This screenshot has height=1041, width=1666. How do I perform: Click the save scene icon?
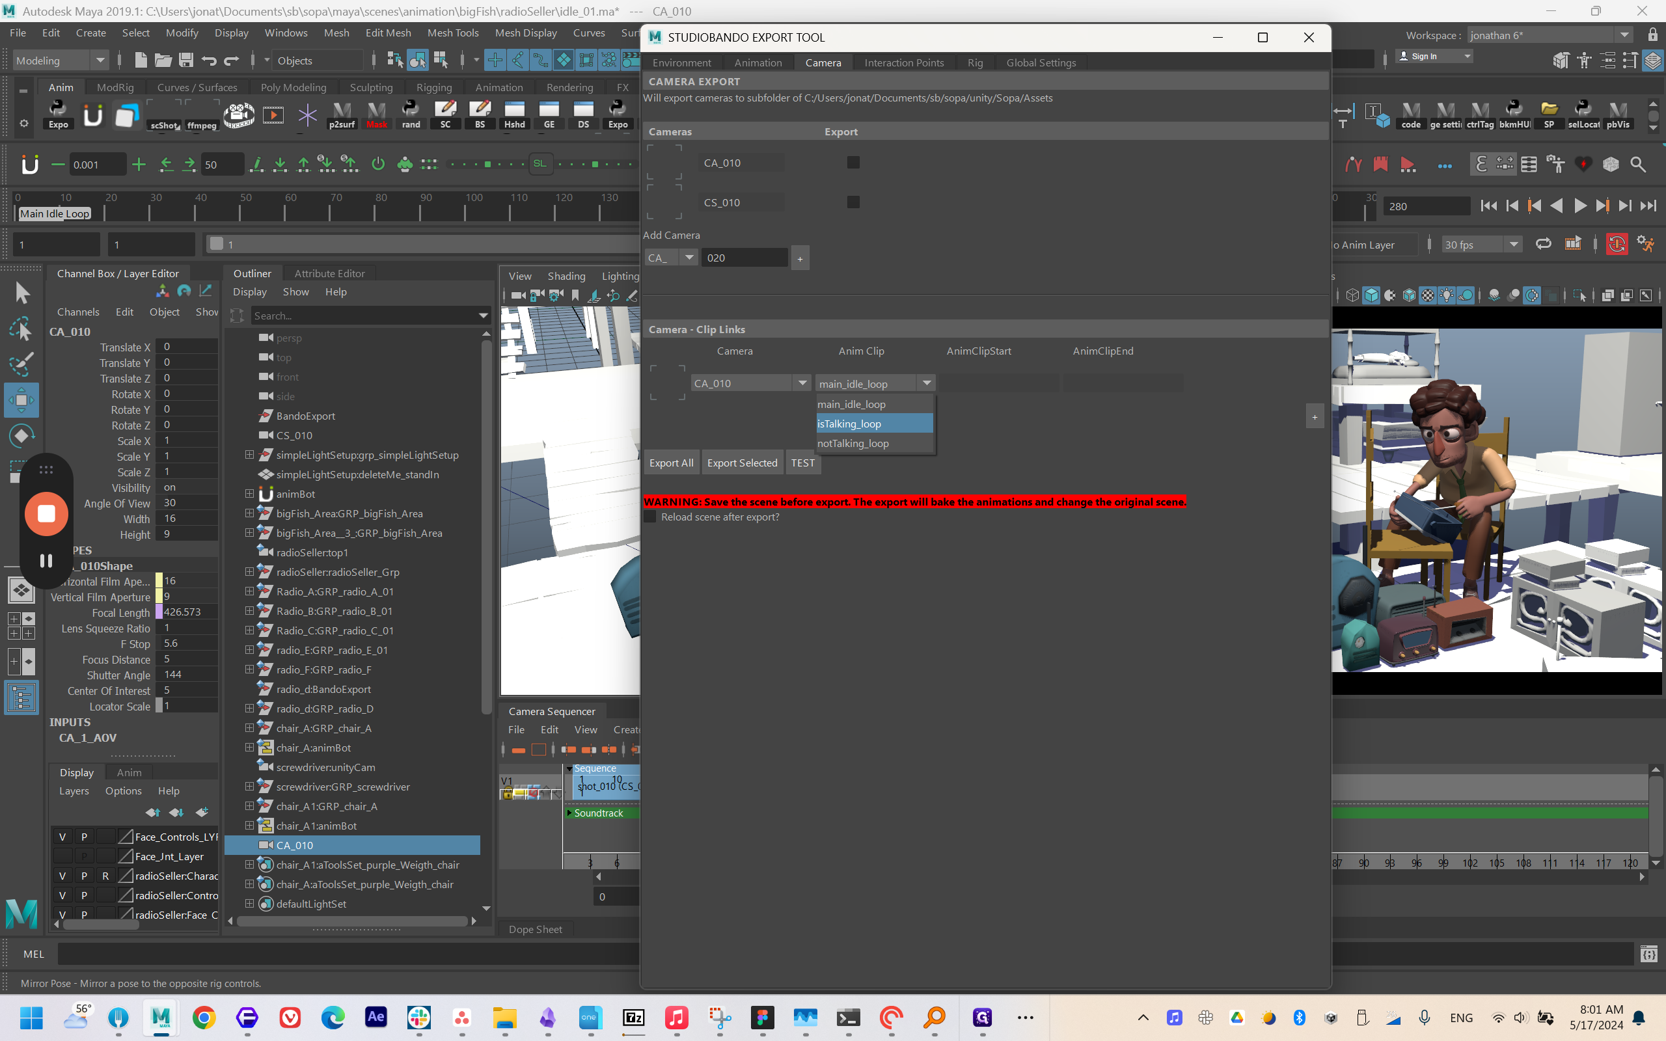click(186, 61)
